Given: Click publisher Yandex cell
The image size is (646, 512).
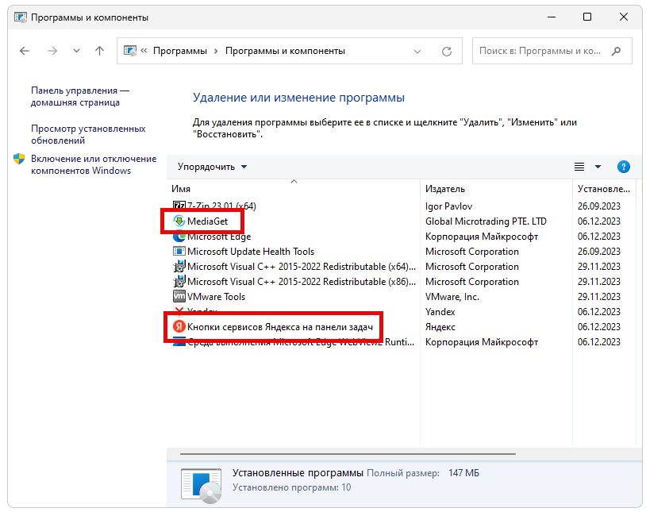Looking at the screenshot, I should pos(440,312).
